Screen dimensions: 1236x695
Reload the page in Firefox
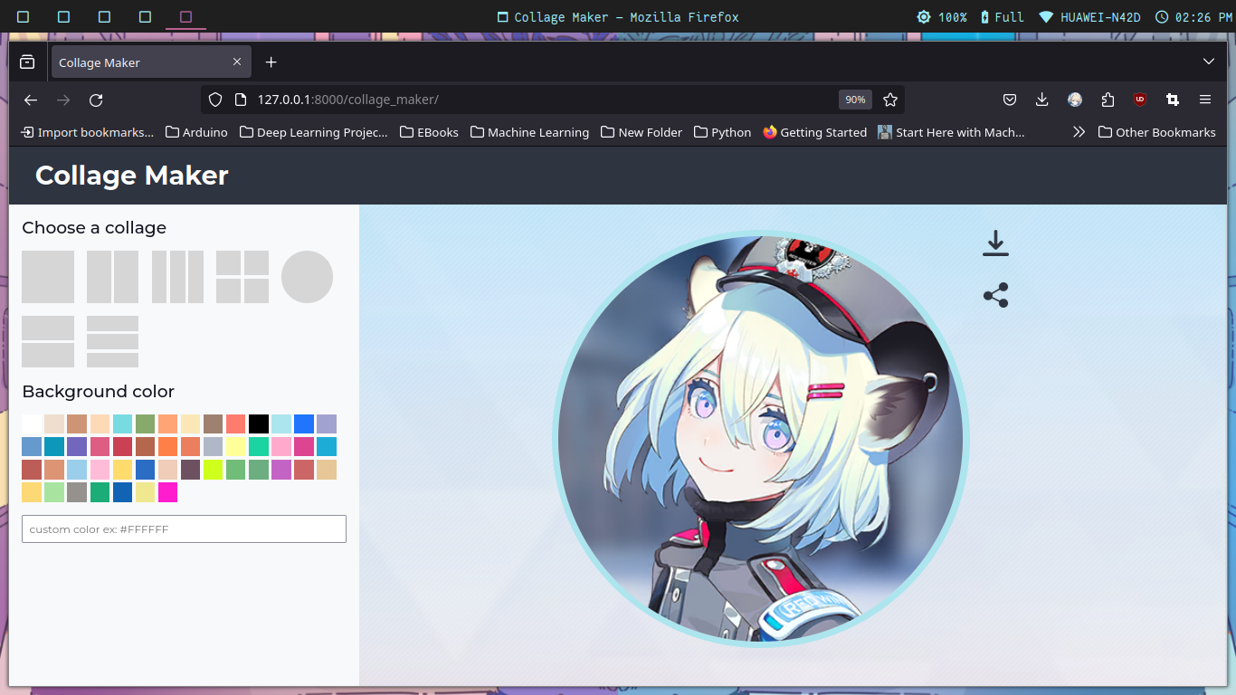pyautogui.click(x=96, y=100)
